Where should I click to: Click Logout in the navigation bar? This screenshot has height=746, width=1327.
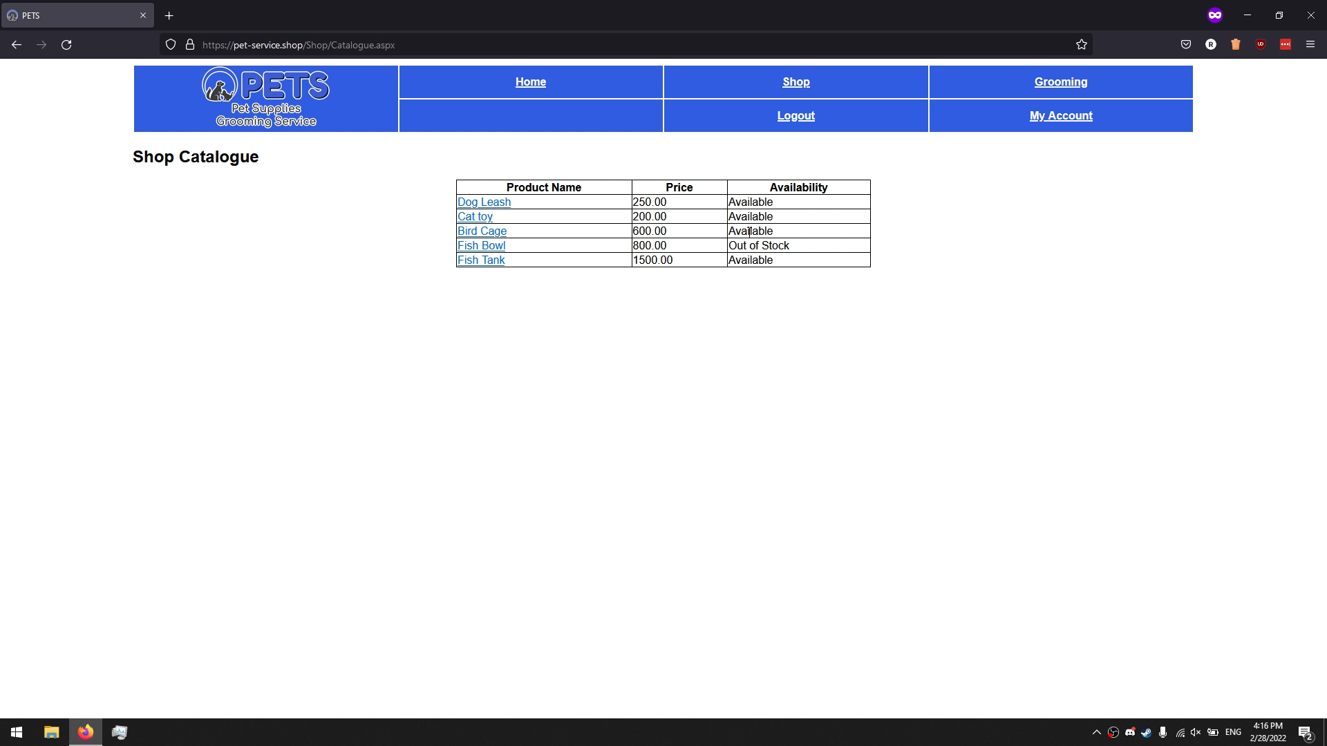[796, 115]
